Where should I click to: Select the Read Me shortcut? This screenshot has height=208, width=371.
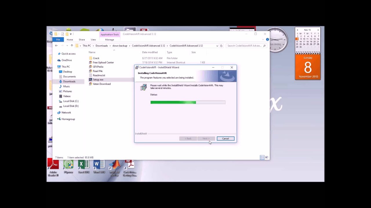tap(98, 71)
